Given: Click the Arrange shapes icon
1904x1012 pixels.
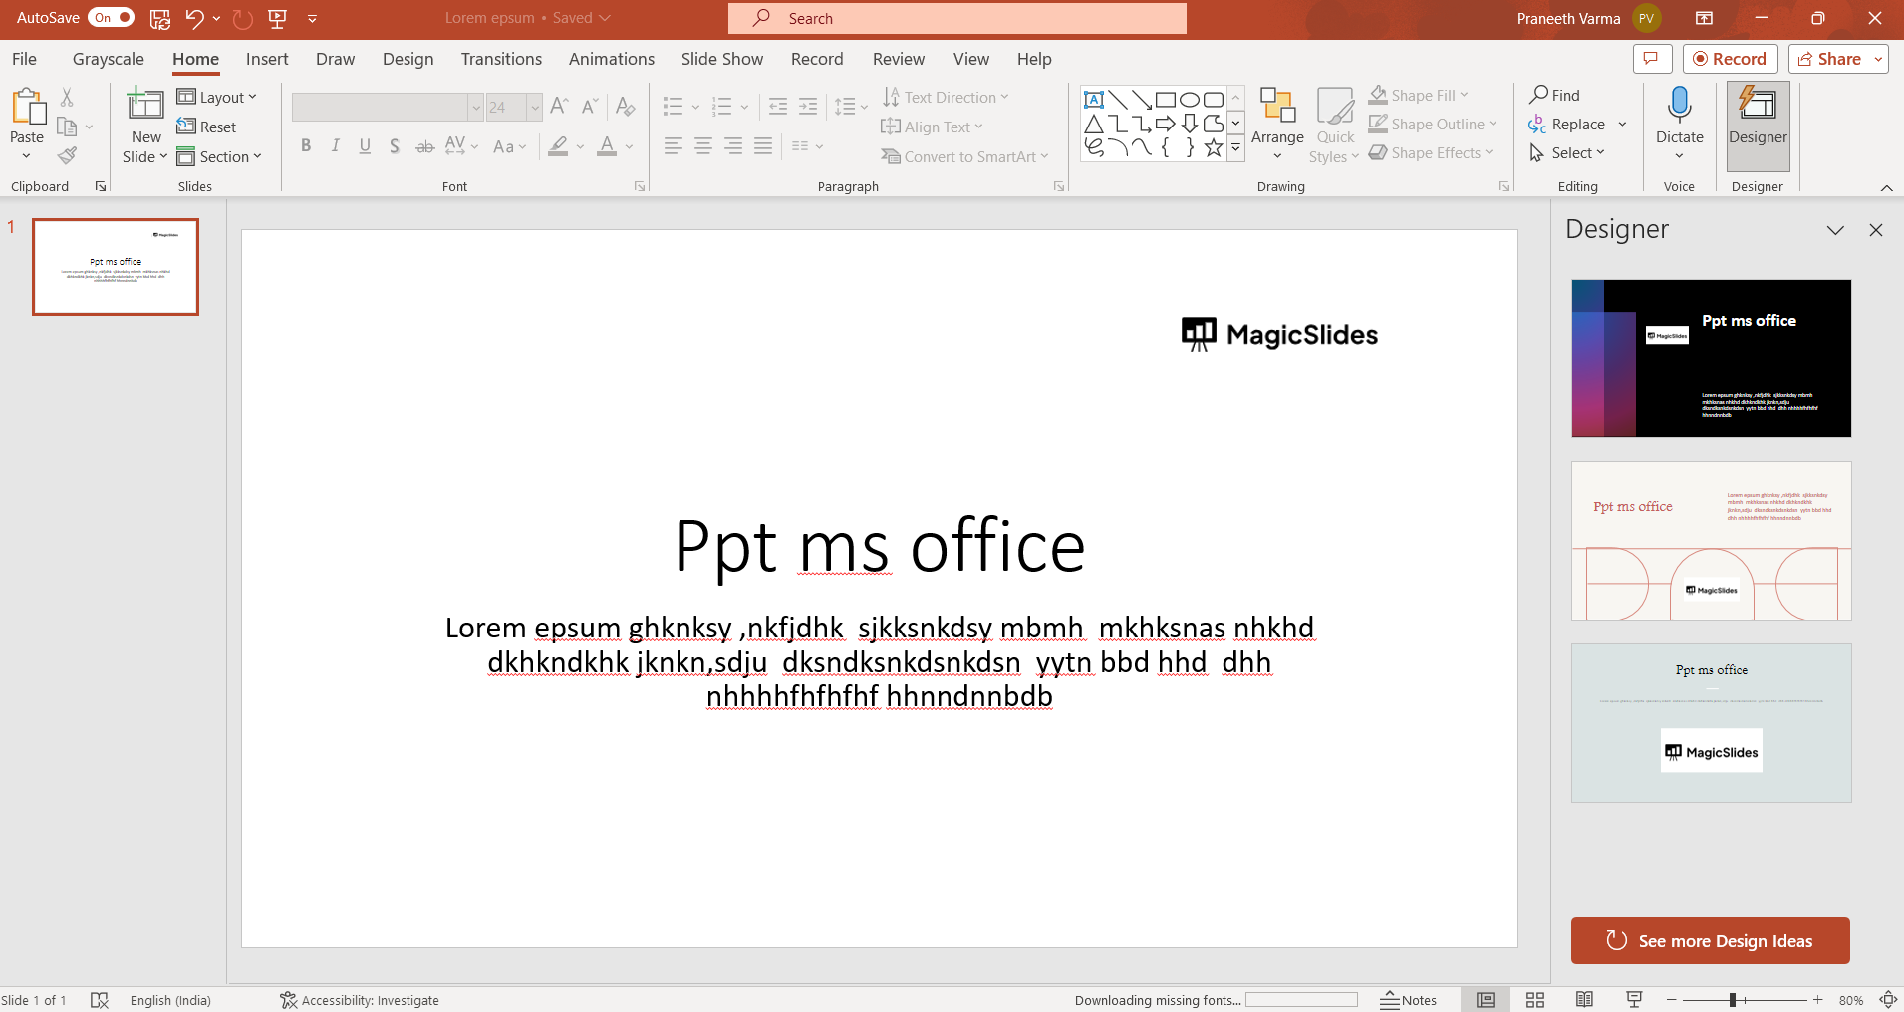Looking at the screenshot, I should click(1277, 107).
